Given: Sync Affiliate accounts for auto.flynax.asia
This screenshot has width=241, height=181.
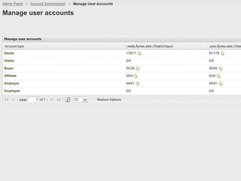Looking at the screenshot, I should coord(218,76).
